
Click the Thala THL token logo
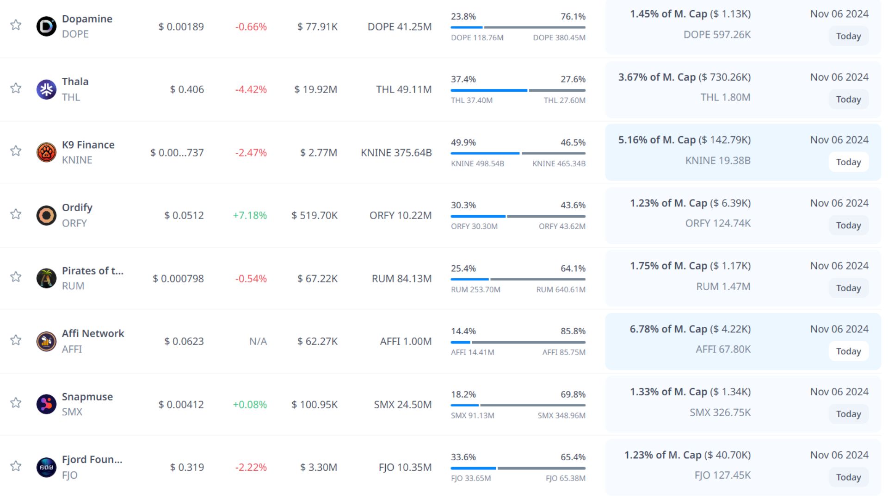pos(46,89)
